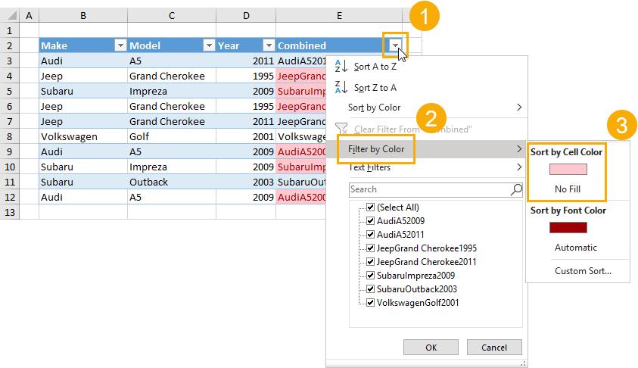
Task: Select column B header
Action: tap(83, 15)
